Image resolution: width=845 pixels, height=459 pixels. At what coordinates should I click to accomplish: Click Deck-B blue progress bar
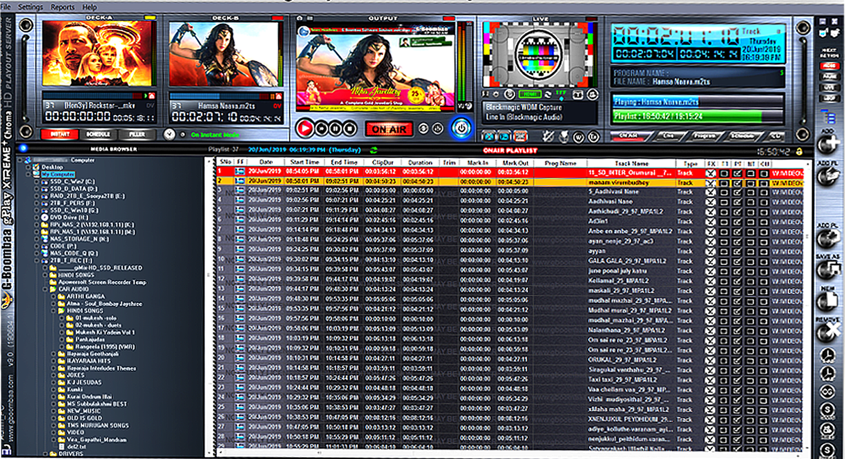pyautogui.click(x=216, y=96)
